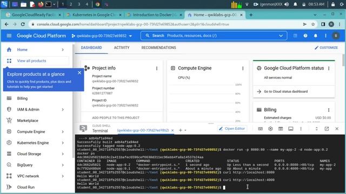Click the system volume icon
The height and width of the screenshot is (194, 346).
pos(287,4)
